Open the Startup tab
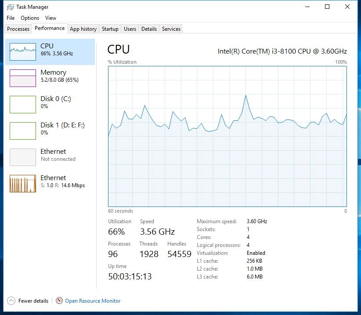The height and width of the screenshot is (315, 361). coord(110,29)
